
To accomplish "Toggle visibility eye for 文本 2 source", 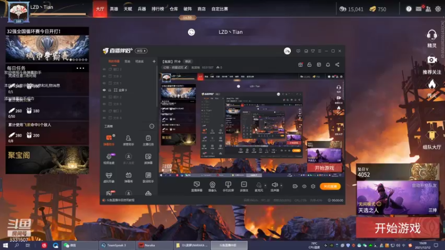I will click(x=104, y=76).
